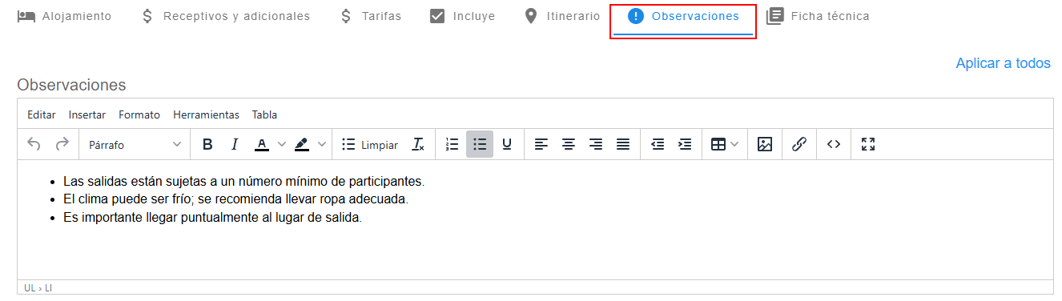Click the bullet about clima frío

(x=235, y=199)
